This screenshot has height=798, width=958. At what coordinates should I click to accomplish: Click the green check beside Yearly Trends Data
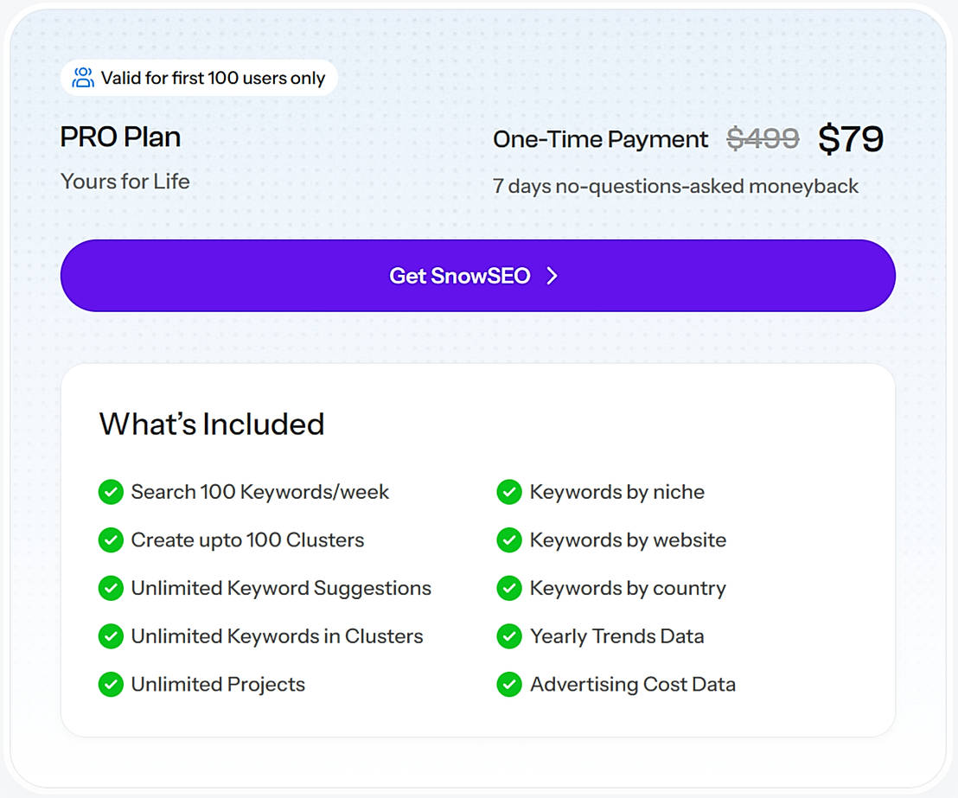pos(509,636)
